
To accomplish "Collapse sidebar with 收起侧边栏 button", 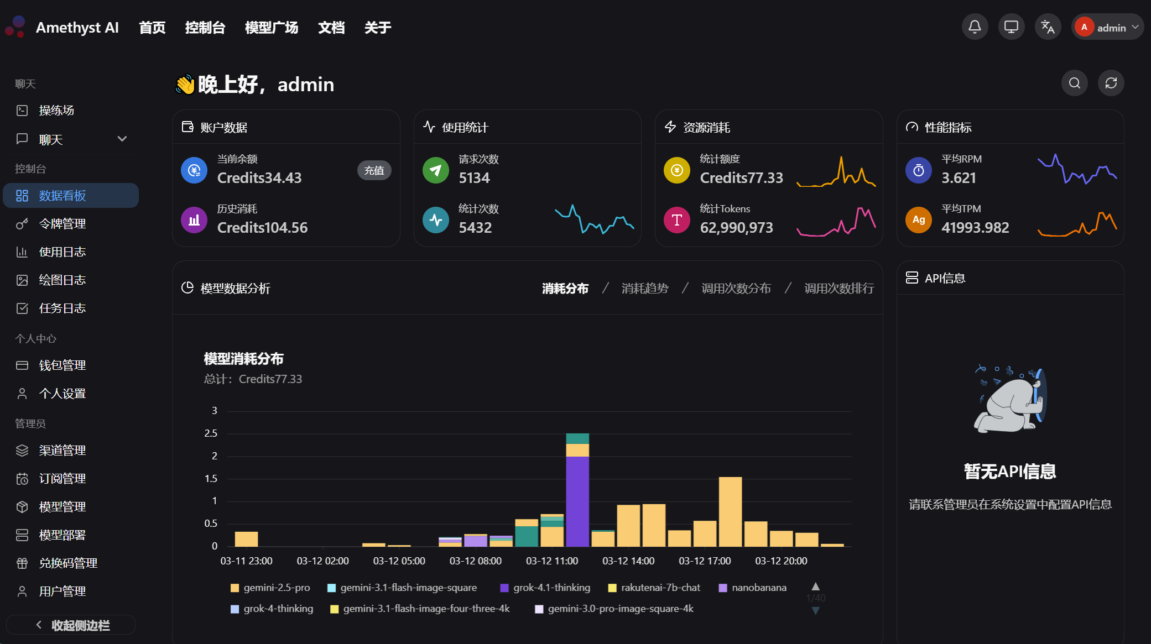I will click(x=71, y=625).
